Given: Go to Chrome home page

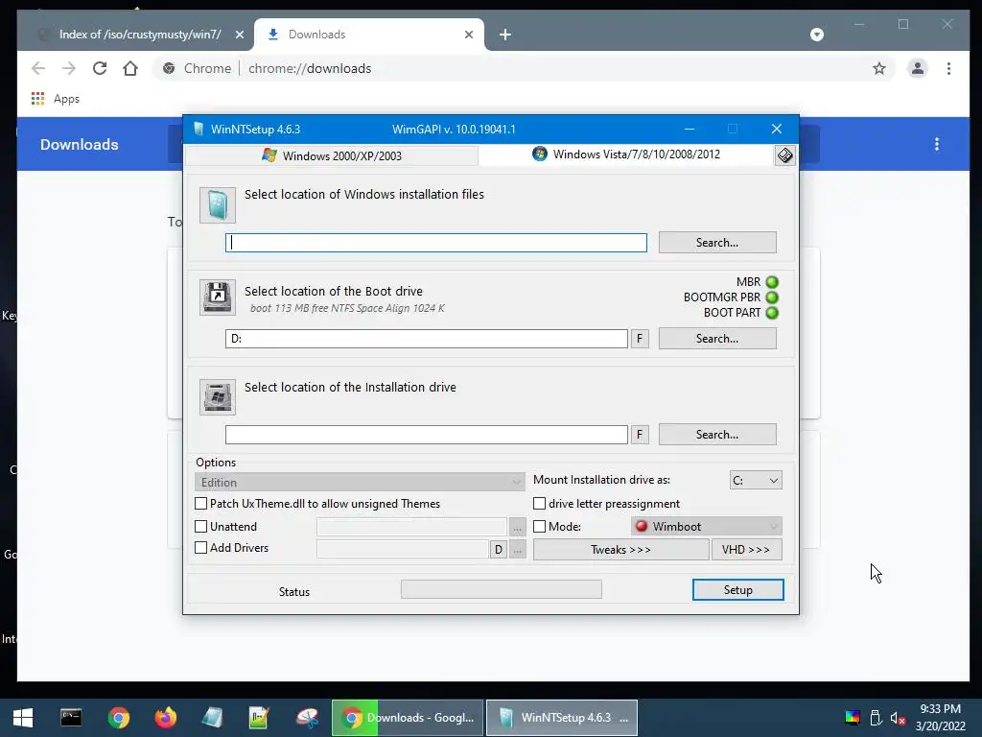Looking at the screenshot, I should coord(130,68).
